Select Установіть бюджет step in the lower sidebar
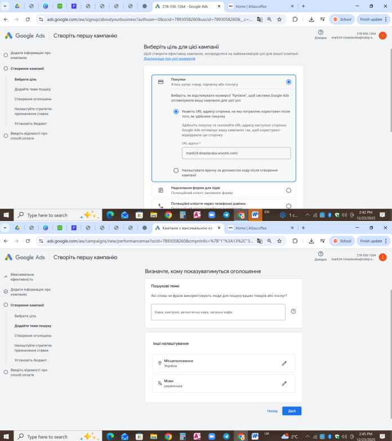 pyautogui.click(x=30, y=360)
